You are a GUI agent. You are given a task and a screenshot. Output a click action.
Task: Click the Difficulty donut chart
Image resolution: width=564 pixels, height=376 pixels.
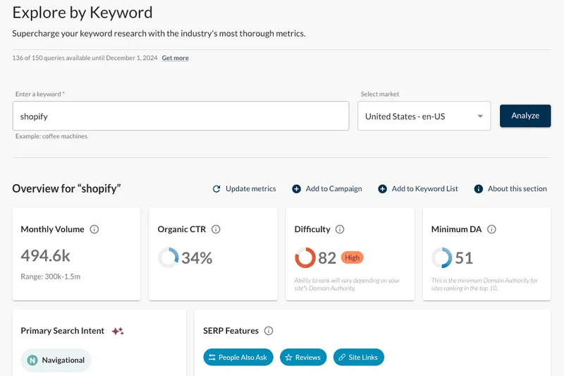305,257
